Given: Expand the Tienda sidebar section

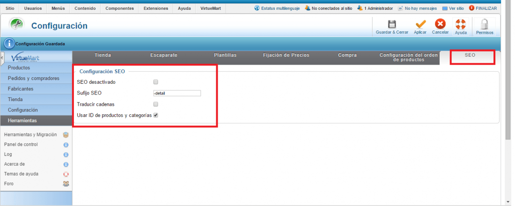Looking at the screenshot, I should (x=36, y=99).
